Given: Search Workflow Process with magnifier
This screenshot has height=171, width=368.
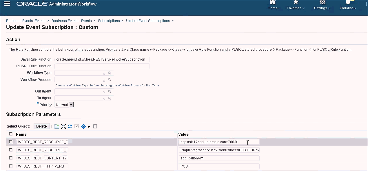Looking at the screenshot, I should [x=110, y=79].
